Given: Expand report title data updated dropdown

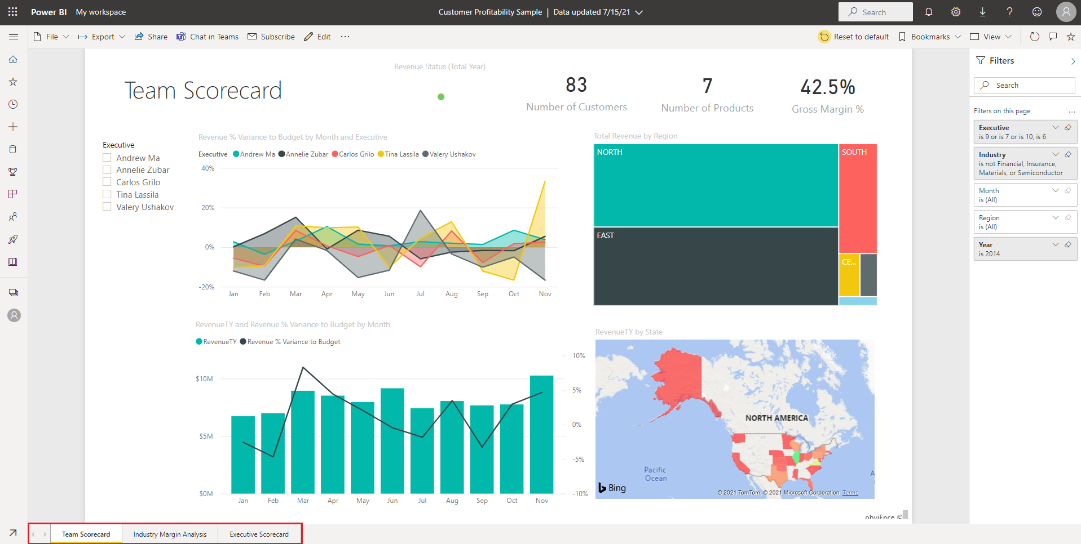Looking at the screenshot, I should point(639,12).
